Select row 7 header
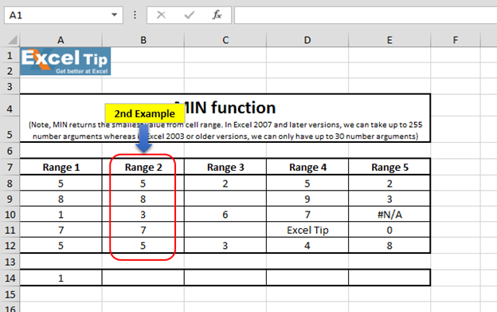This screenshot has width=497, height=312. [10, 167]
